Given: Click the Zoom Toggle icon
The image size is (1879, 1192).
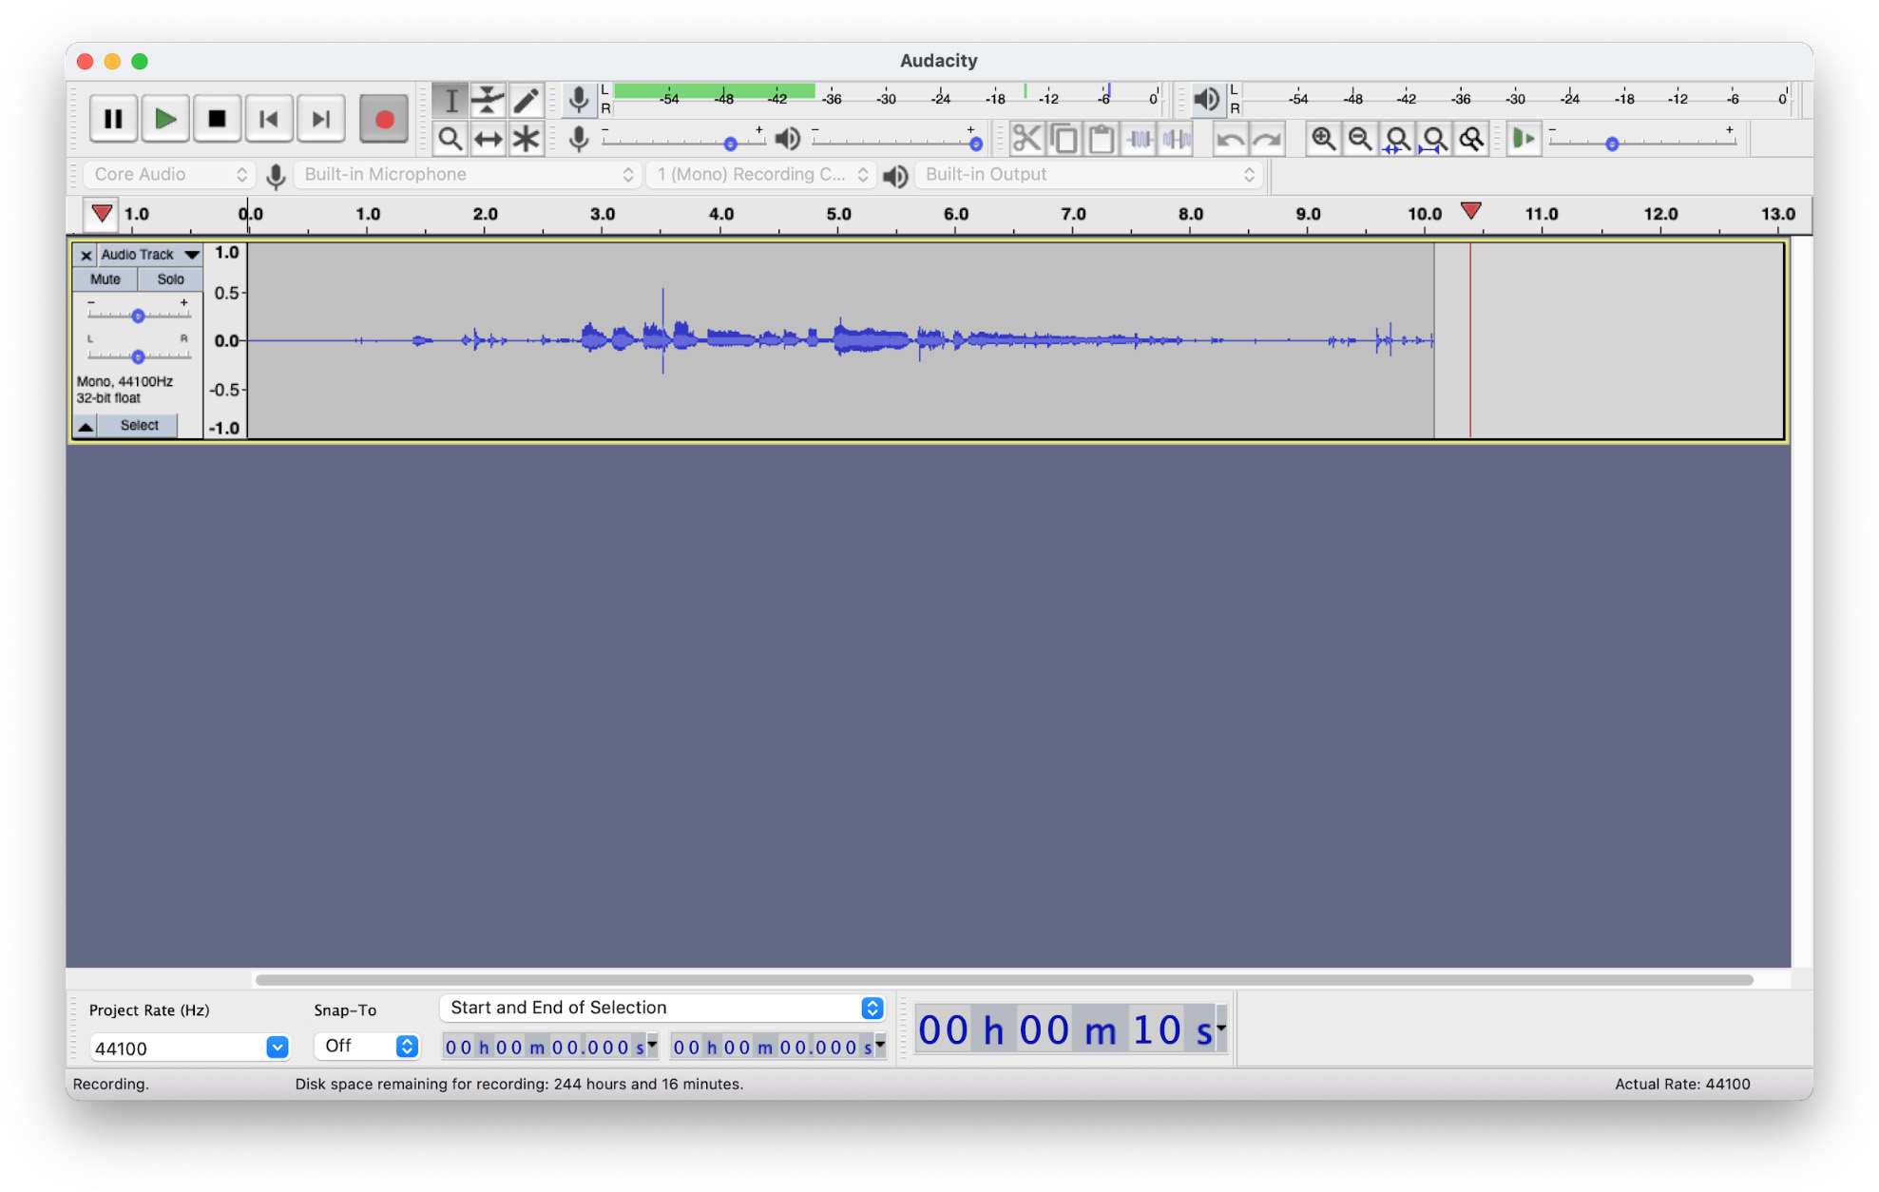Looking at the screenshot, I should [x=1472, y=139].
